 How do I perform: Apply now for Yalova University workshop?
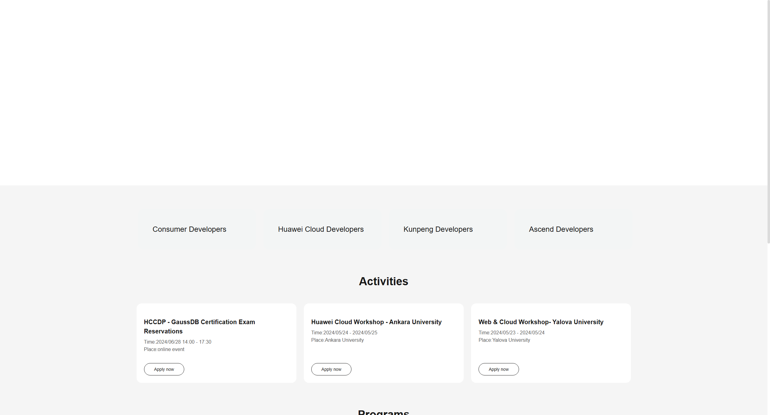click(x=499, y=369)
